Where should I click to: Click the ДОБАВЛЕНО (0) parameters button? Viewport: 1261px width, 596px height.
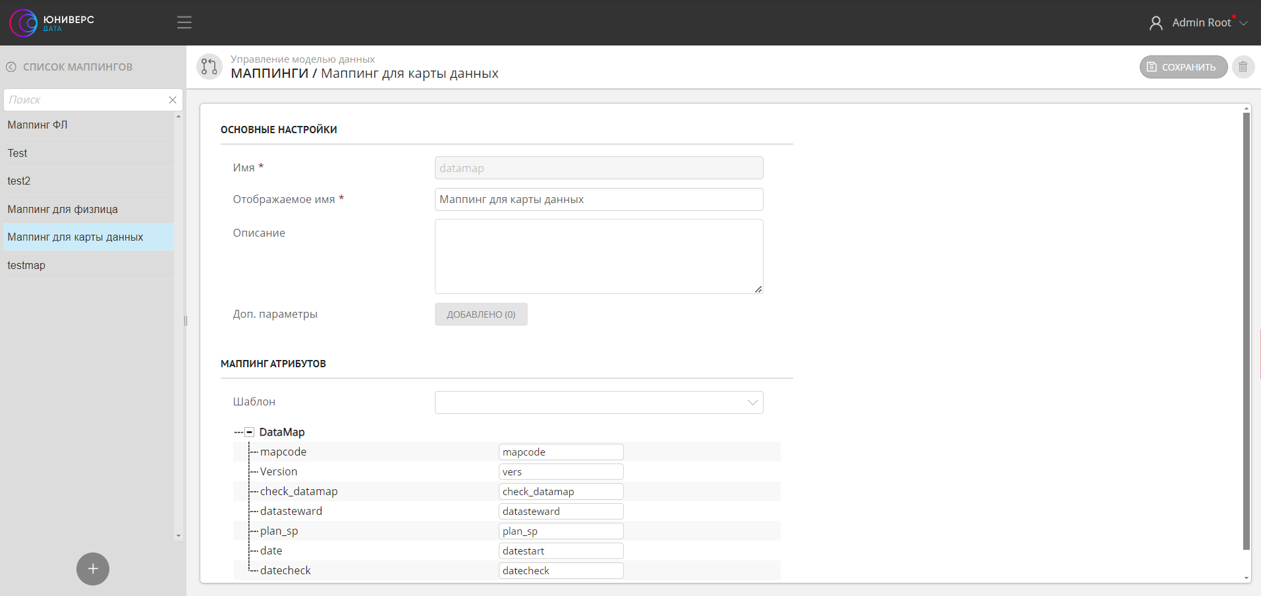(x=481, y=314)
